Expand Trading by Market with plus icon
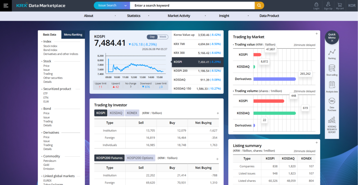 [x=317, y=34]
